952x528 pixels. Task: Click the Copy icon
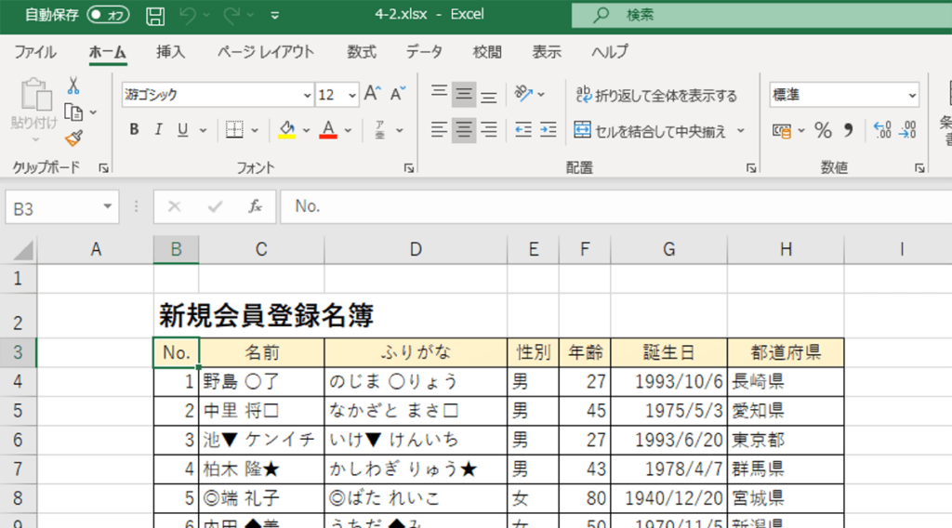point(73,112)
